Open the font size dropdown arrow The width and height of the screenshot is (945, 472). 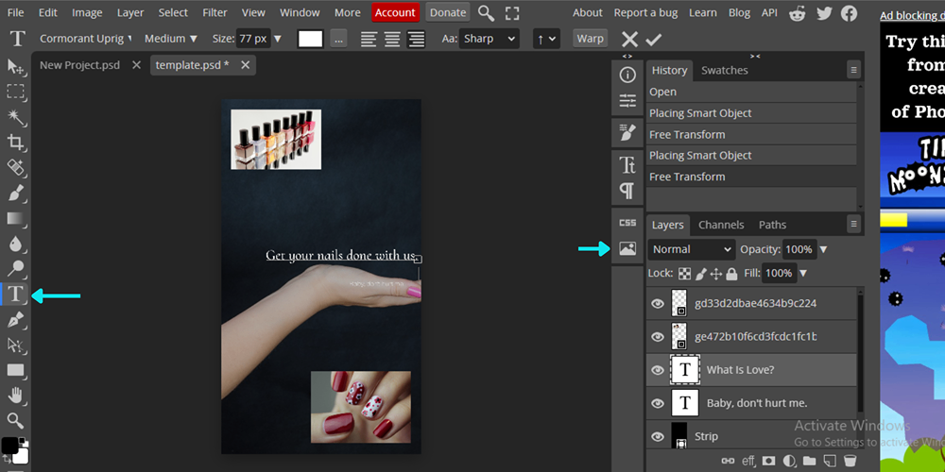tap(278, 39)
